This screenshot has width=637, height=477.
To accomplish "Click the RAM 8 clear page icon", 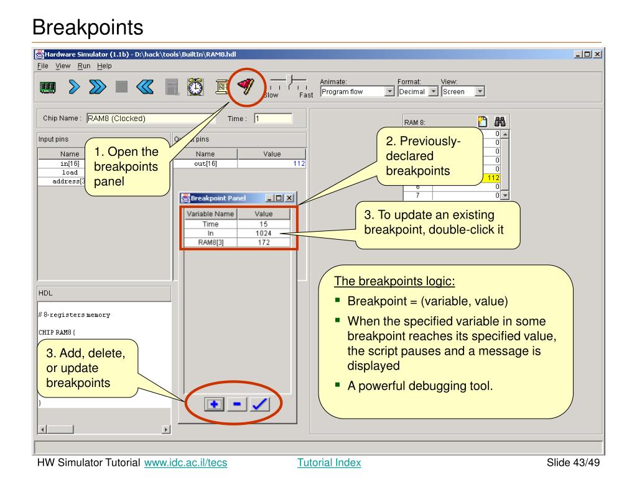I will pyautogui.click(x=482, y=121).
